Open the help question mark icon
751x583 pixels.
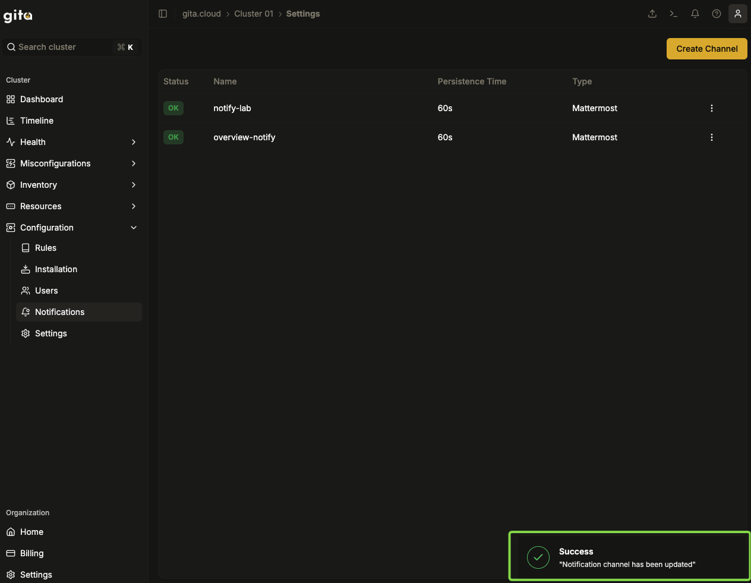point(717,14)
